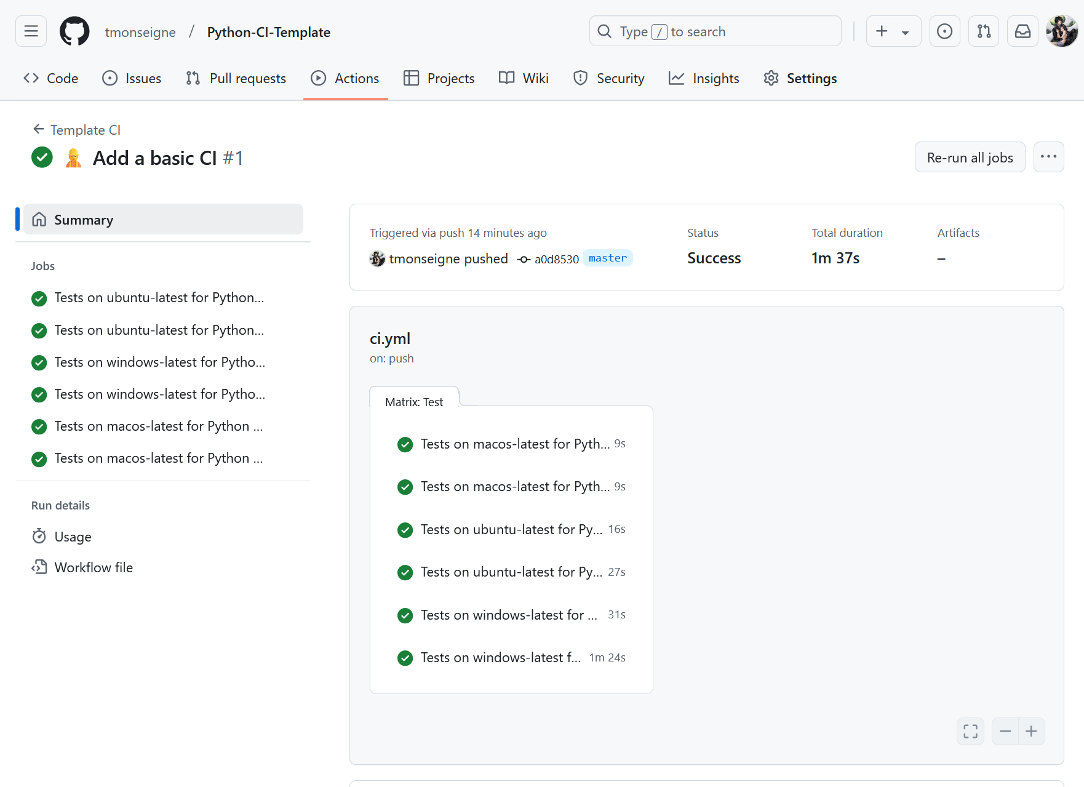1084x787 pixels.
Task: Switch to the Actions tab
Action: [x=345, y=79]
